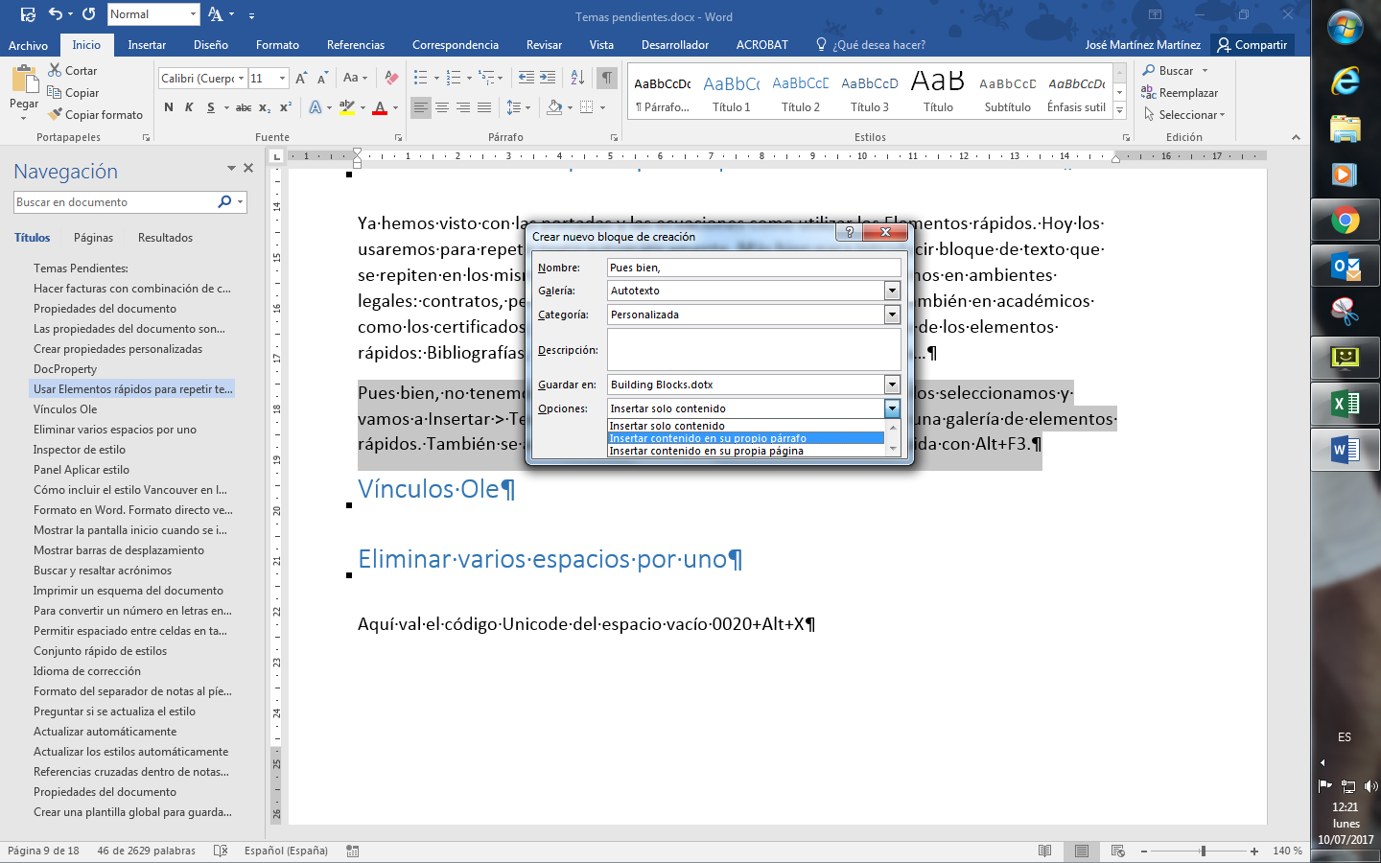Click Copiar formato
The width and height of the screenshot is (1381, 863).
(95, 115)
